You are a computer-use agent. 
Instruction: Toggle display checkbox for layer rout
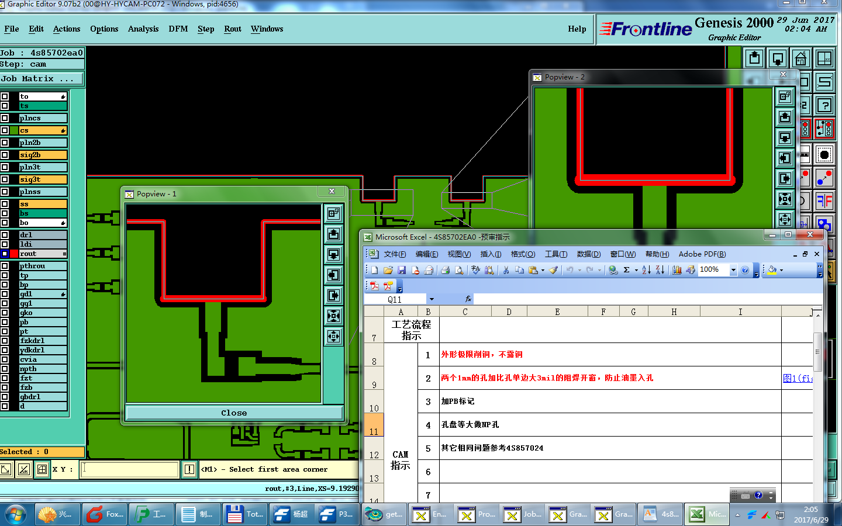[5, 254]
